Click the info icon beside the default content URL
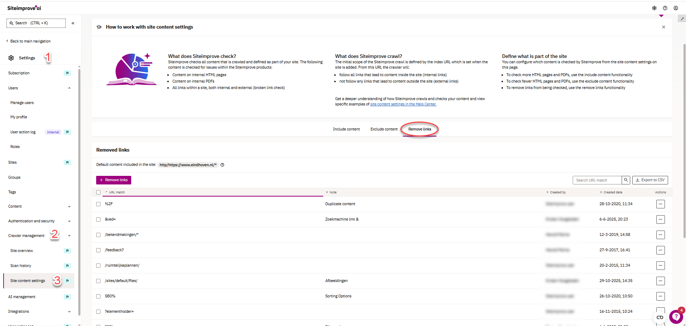The height and width of the screenshot is (326, 686). click(x=222, y=165)
